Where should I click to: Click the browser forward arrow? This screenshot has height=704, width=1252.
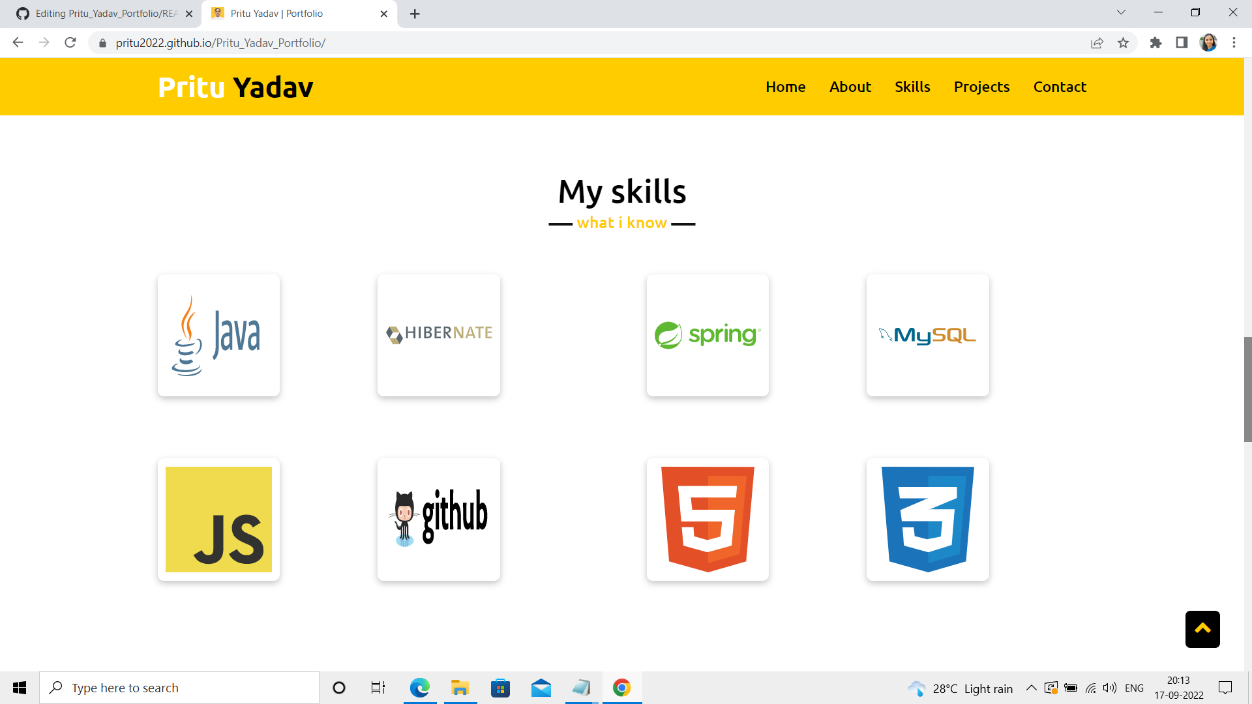[44, 42]
